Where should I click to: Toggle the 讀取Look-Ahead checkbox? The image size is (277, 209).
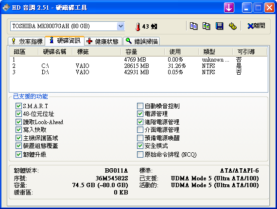pos(18,122)
